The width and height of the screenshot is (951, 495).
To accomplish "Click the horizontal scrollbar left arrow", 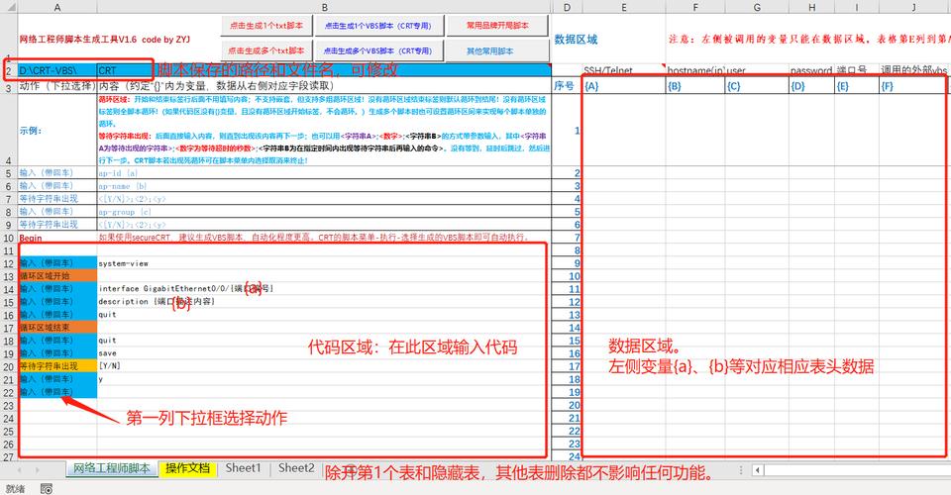I will (x=758, y=469).
